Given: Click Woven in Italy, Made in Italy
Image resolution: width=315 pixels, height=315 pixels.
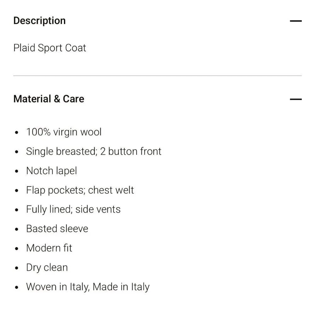Looking at the screenshot, I should click(x=88, y=287).
